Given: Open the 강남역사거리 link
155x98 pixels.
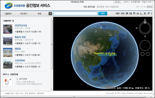Looking at the screenshot, I should (x=21, y=25).
